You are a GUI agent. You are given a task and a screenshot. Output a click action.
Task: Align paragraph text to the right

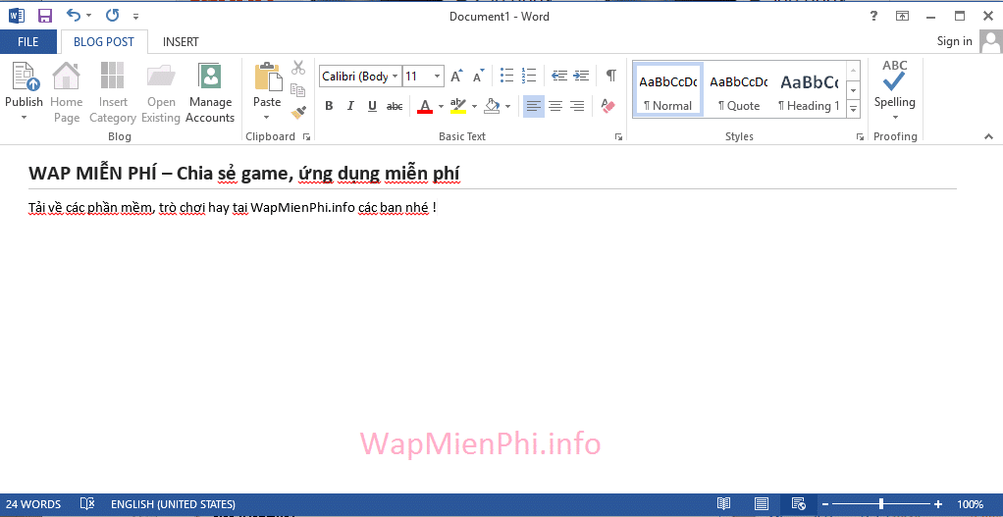pos(577,106)
